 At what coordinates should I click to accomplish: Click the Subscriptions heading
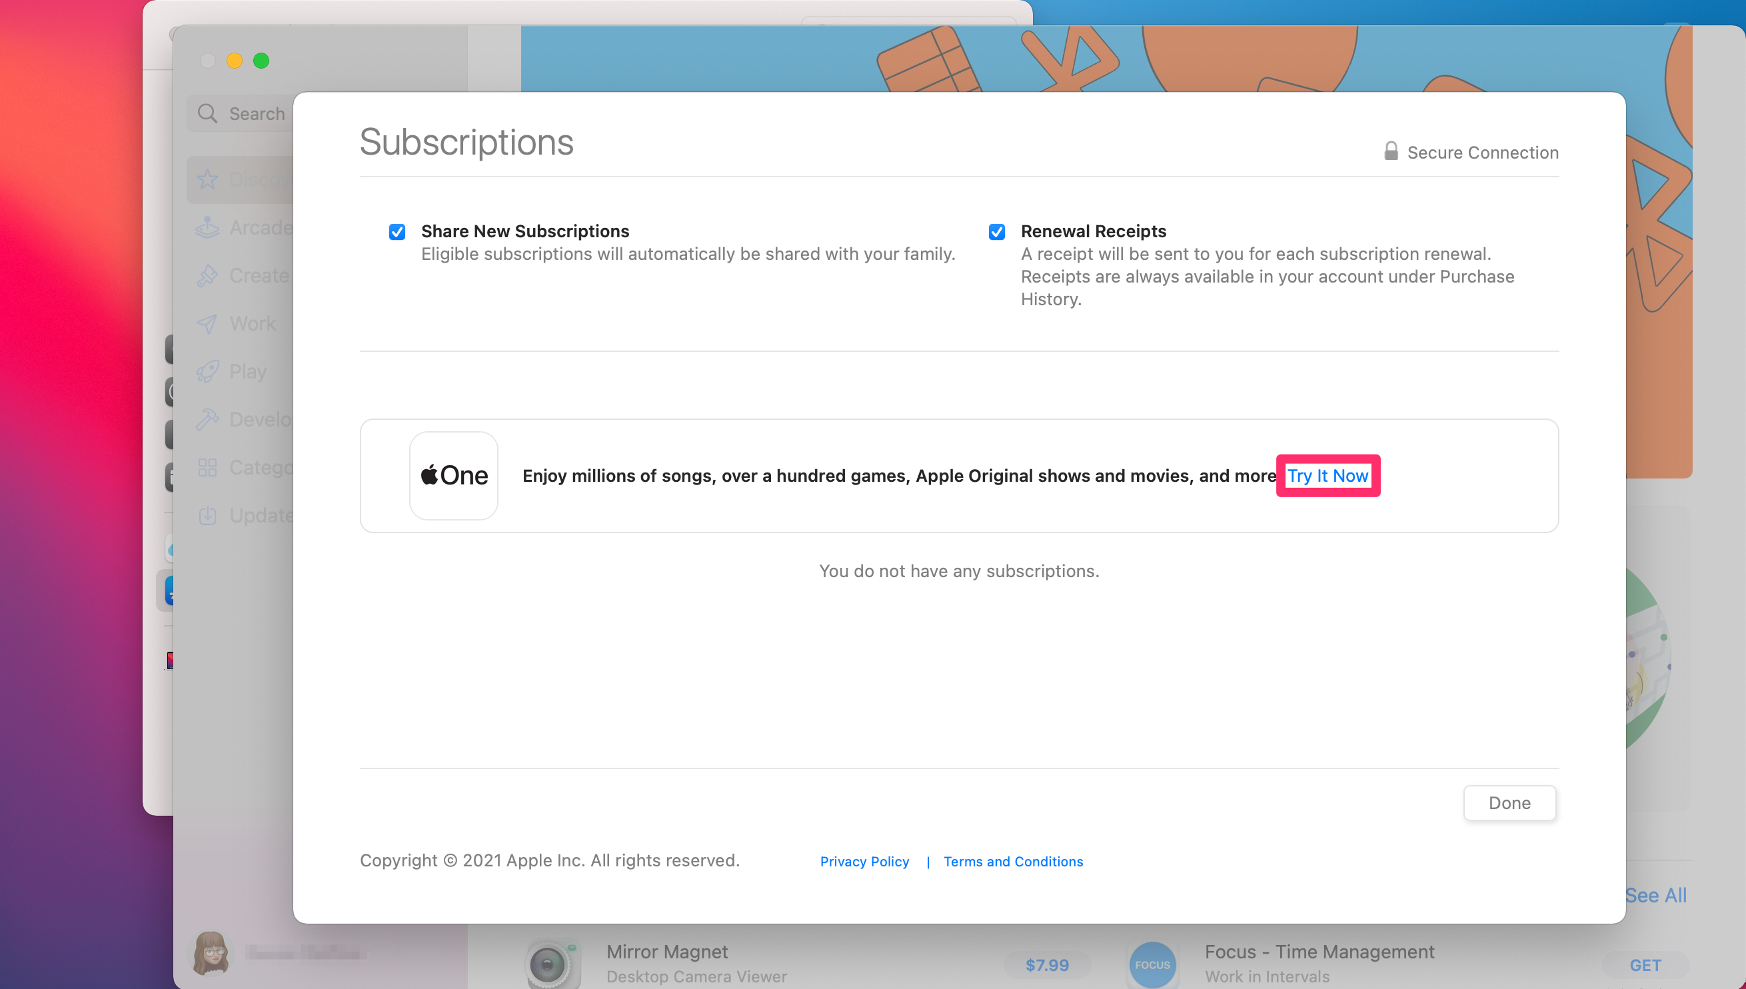pyautogui.click(x=466, y=143)
